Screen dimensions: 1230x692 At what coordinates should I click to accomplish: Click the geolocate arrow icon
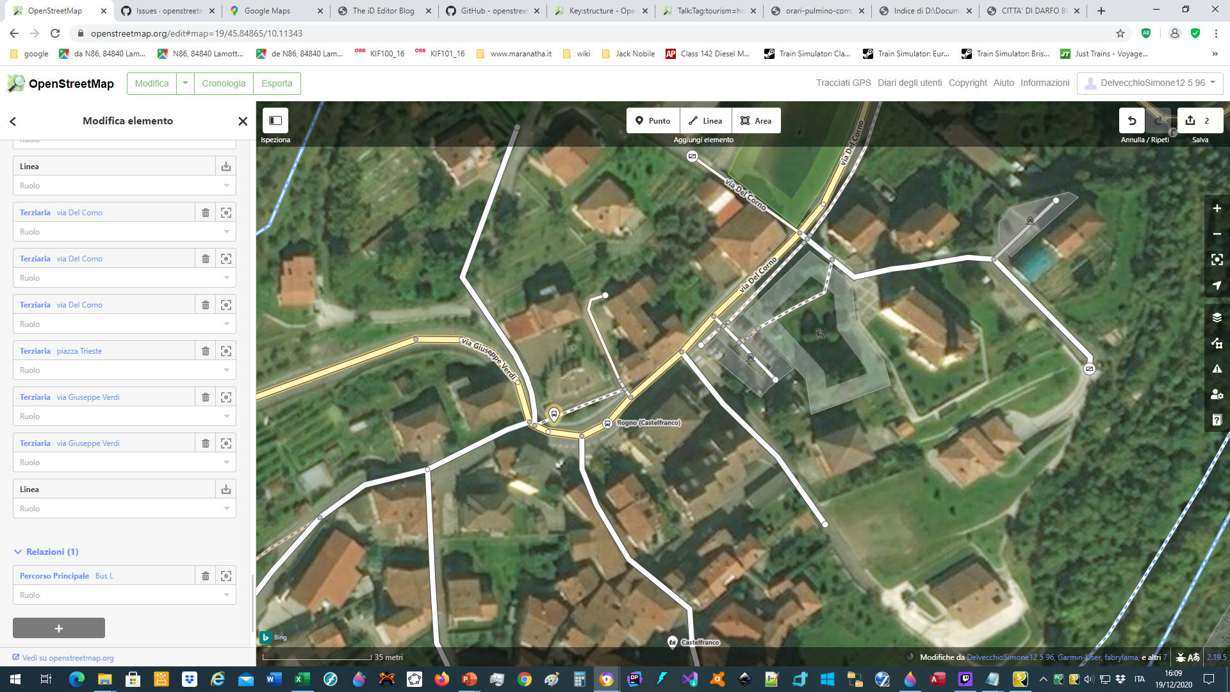pyautogui.click(x=1217, y=285)
